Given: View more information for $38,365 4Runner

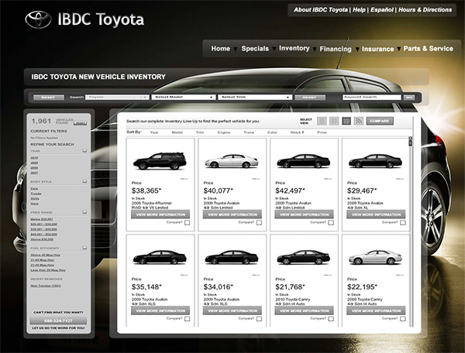Looking at the screenshot, I should coord(160,214).
